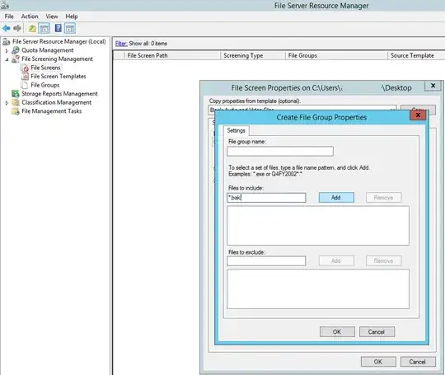Click the Files to exclude text field
The height and width of the screenshot is (375, 445).
(266, 261)
